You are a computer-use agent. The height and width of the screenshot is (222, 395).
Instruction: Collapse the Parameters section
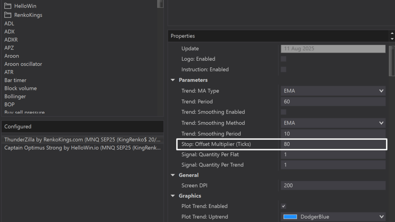[173, 80]
